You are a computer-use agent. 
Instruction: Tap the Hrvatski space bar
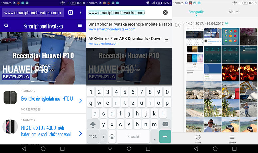pos(133,137)
